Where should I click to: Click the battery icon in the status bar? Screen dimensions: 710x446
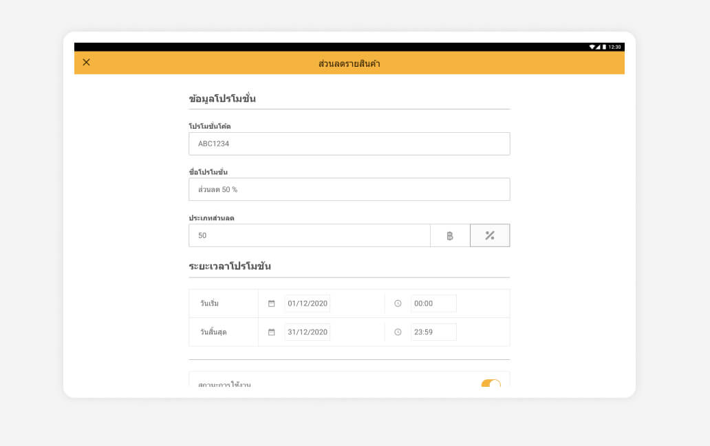(x=604, y=47)
